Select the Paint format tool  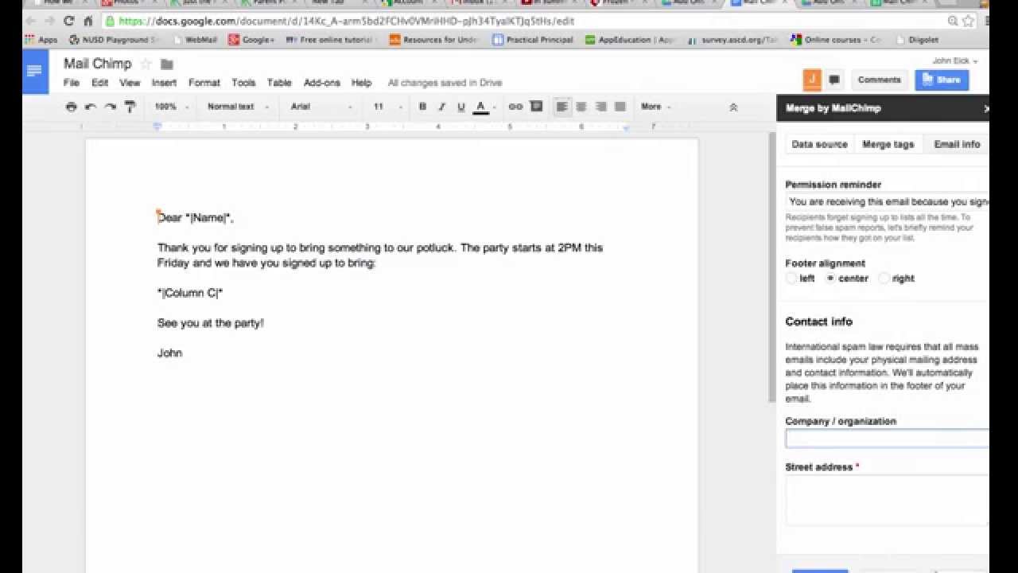(130, 107)
